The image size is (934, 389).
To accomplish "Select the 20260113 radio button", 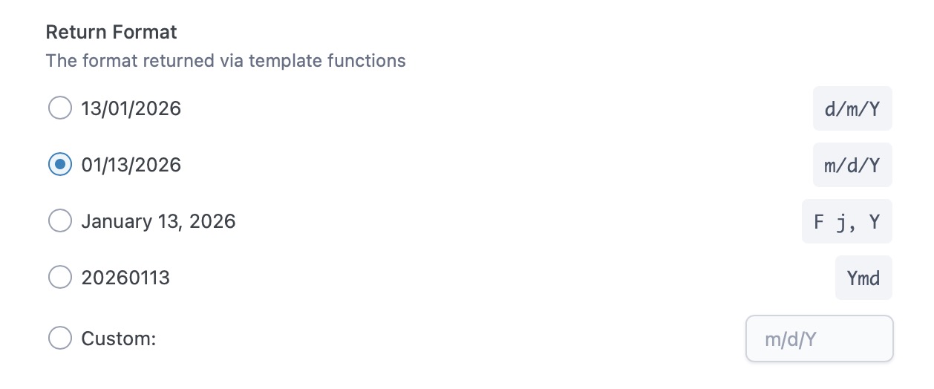I will pyautogui.click(x=60, y=278).
